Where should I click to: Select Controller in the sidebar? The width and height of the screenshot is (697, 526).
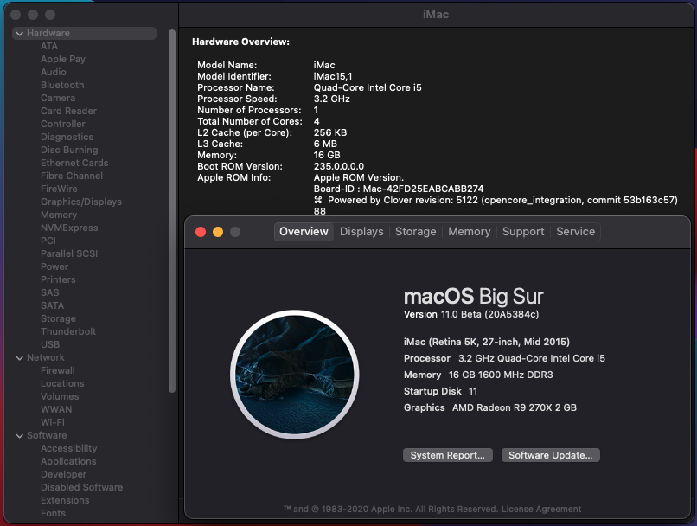[x=62, y=124]
